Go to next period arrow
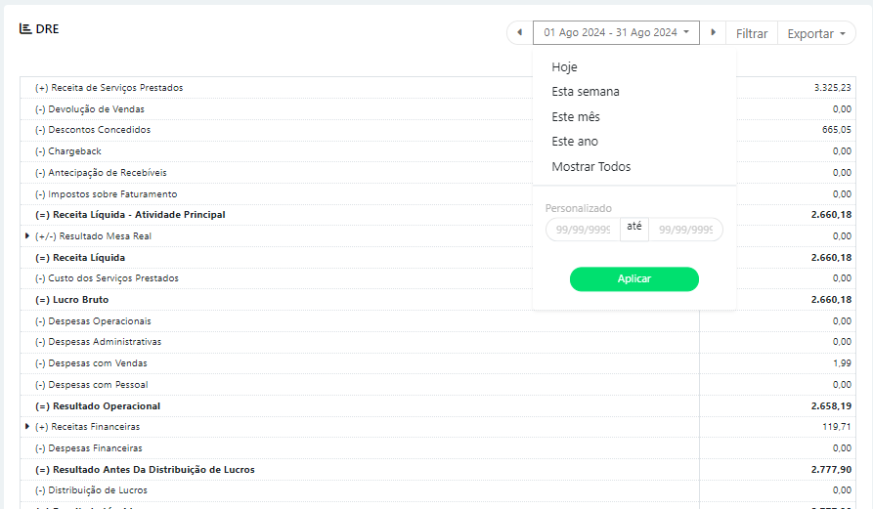Image resolution: width=873 pixels, height=509 pixels. 714,33
